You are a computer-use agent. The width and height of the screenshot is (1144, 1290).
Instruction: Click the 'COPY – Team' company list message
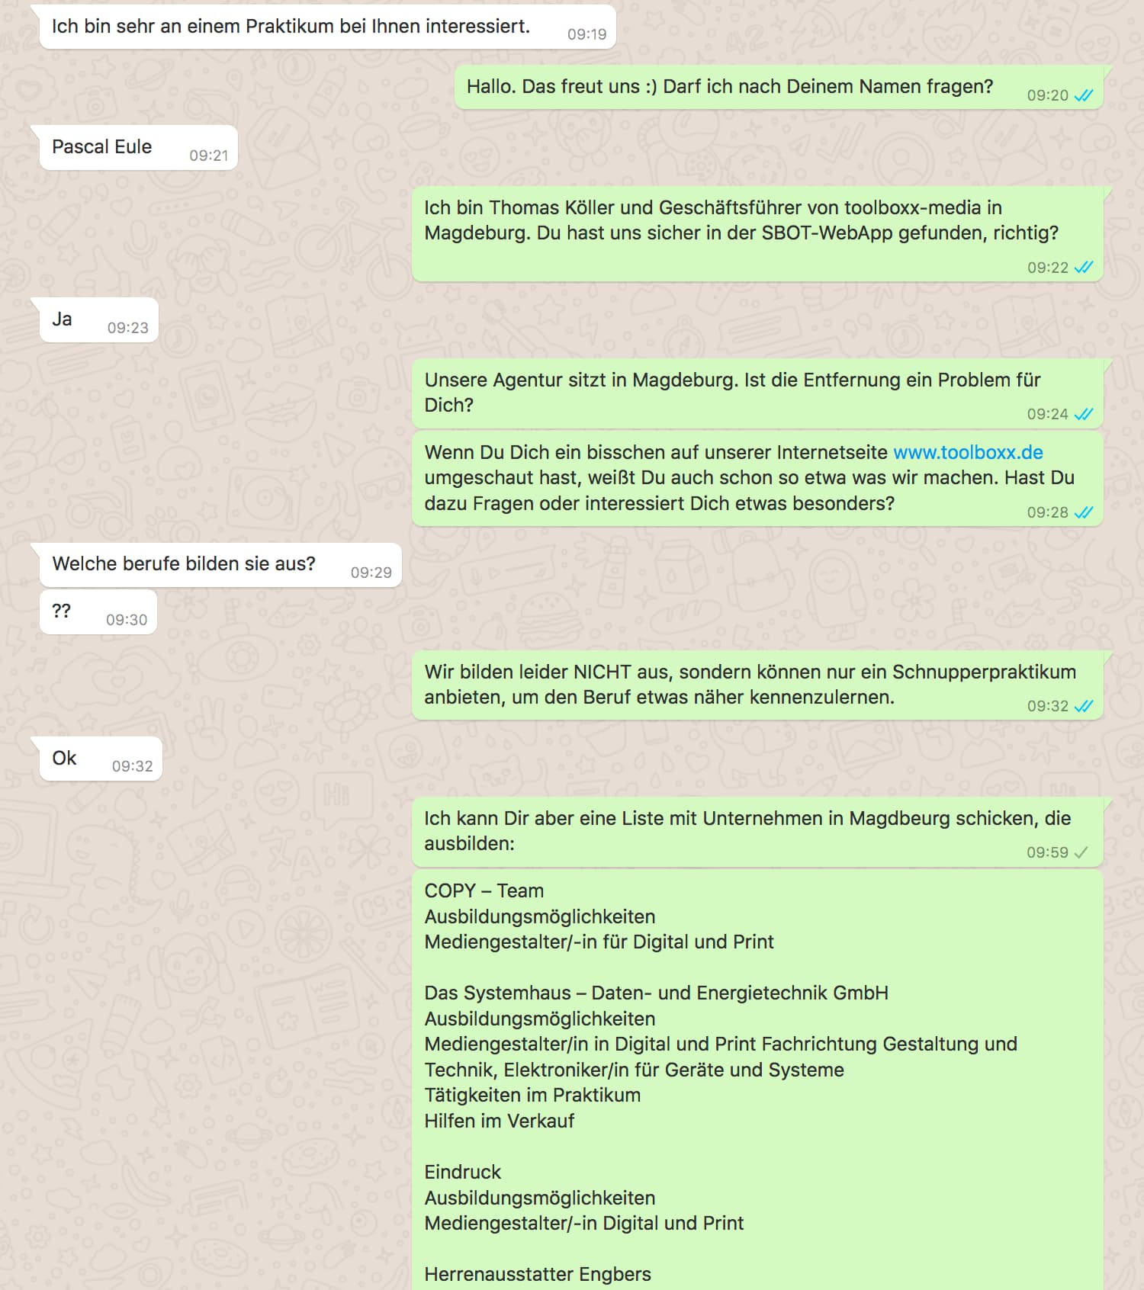point(757,1080)
